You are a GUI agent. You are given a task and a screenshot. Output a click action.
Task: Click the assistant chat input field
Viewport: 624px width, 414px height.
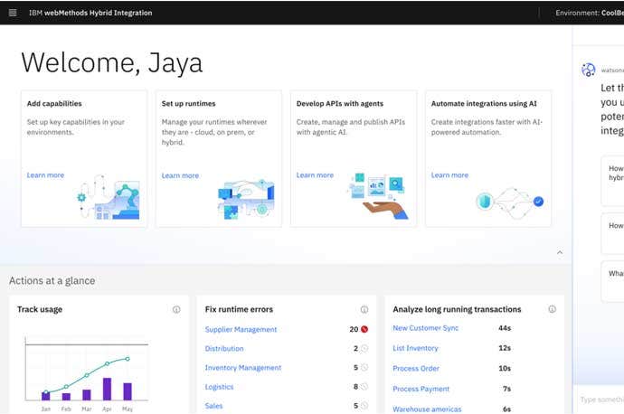click(x=600, y=400)
